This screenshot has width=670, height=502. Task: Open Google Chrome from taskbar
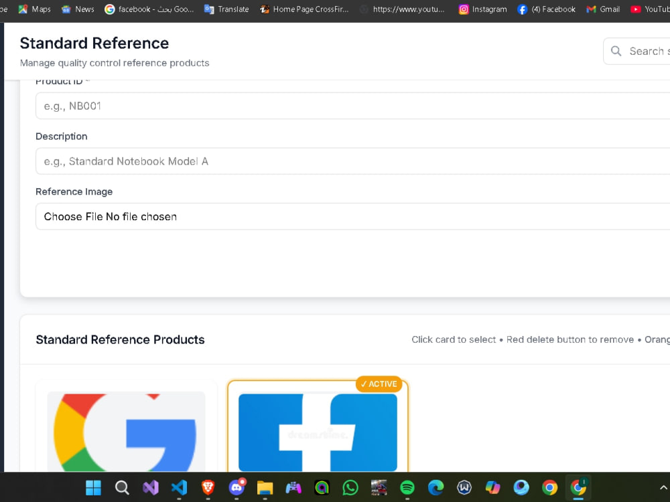coord(549,487)
